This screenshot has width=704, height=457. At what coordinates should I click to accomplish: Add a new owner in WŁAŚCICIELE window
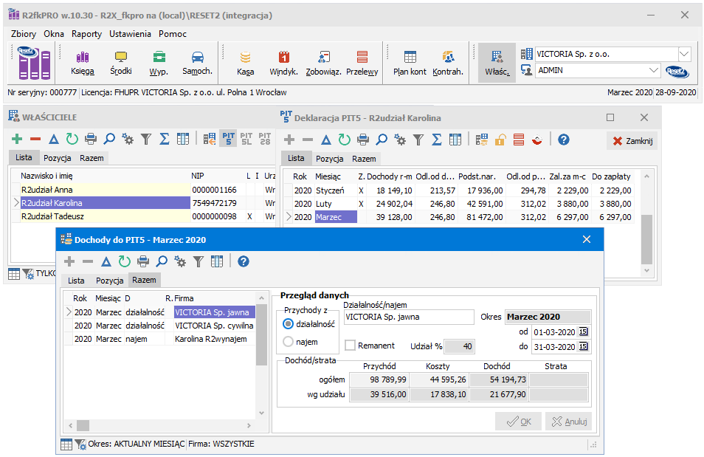tap(17, 140)
